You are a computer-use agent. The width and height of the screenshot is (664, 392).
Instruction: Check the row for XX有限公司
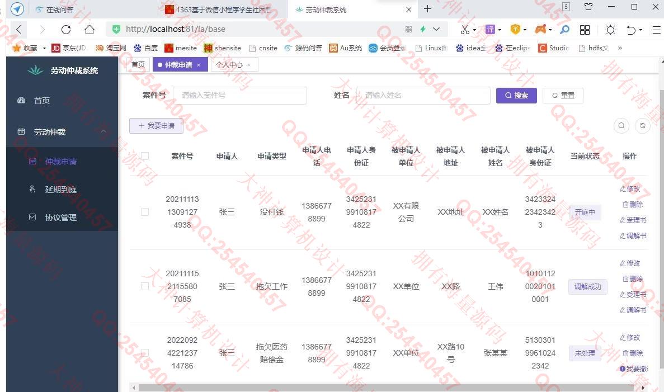tap(145, 212)
